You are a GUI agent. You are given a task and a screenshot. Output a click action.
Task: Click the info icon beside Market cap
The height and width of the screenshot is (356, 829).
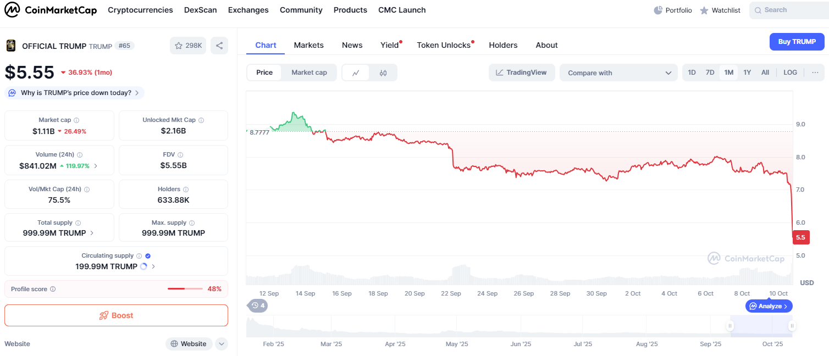[x=76, y=120]
